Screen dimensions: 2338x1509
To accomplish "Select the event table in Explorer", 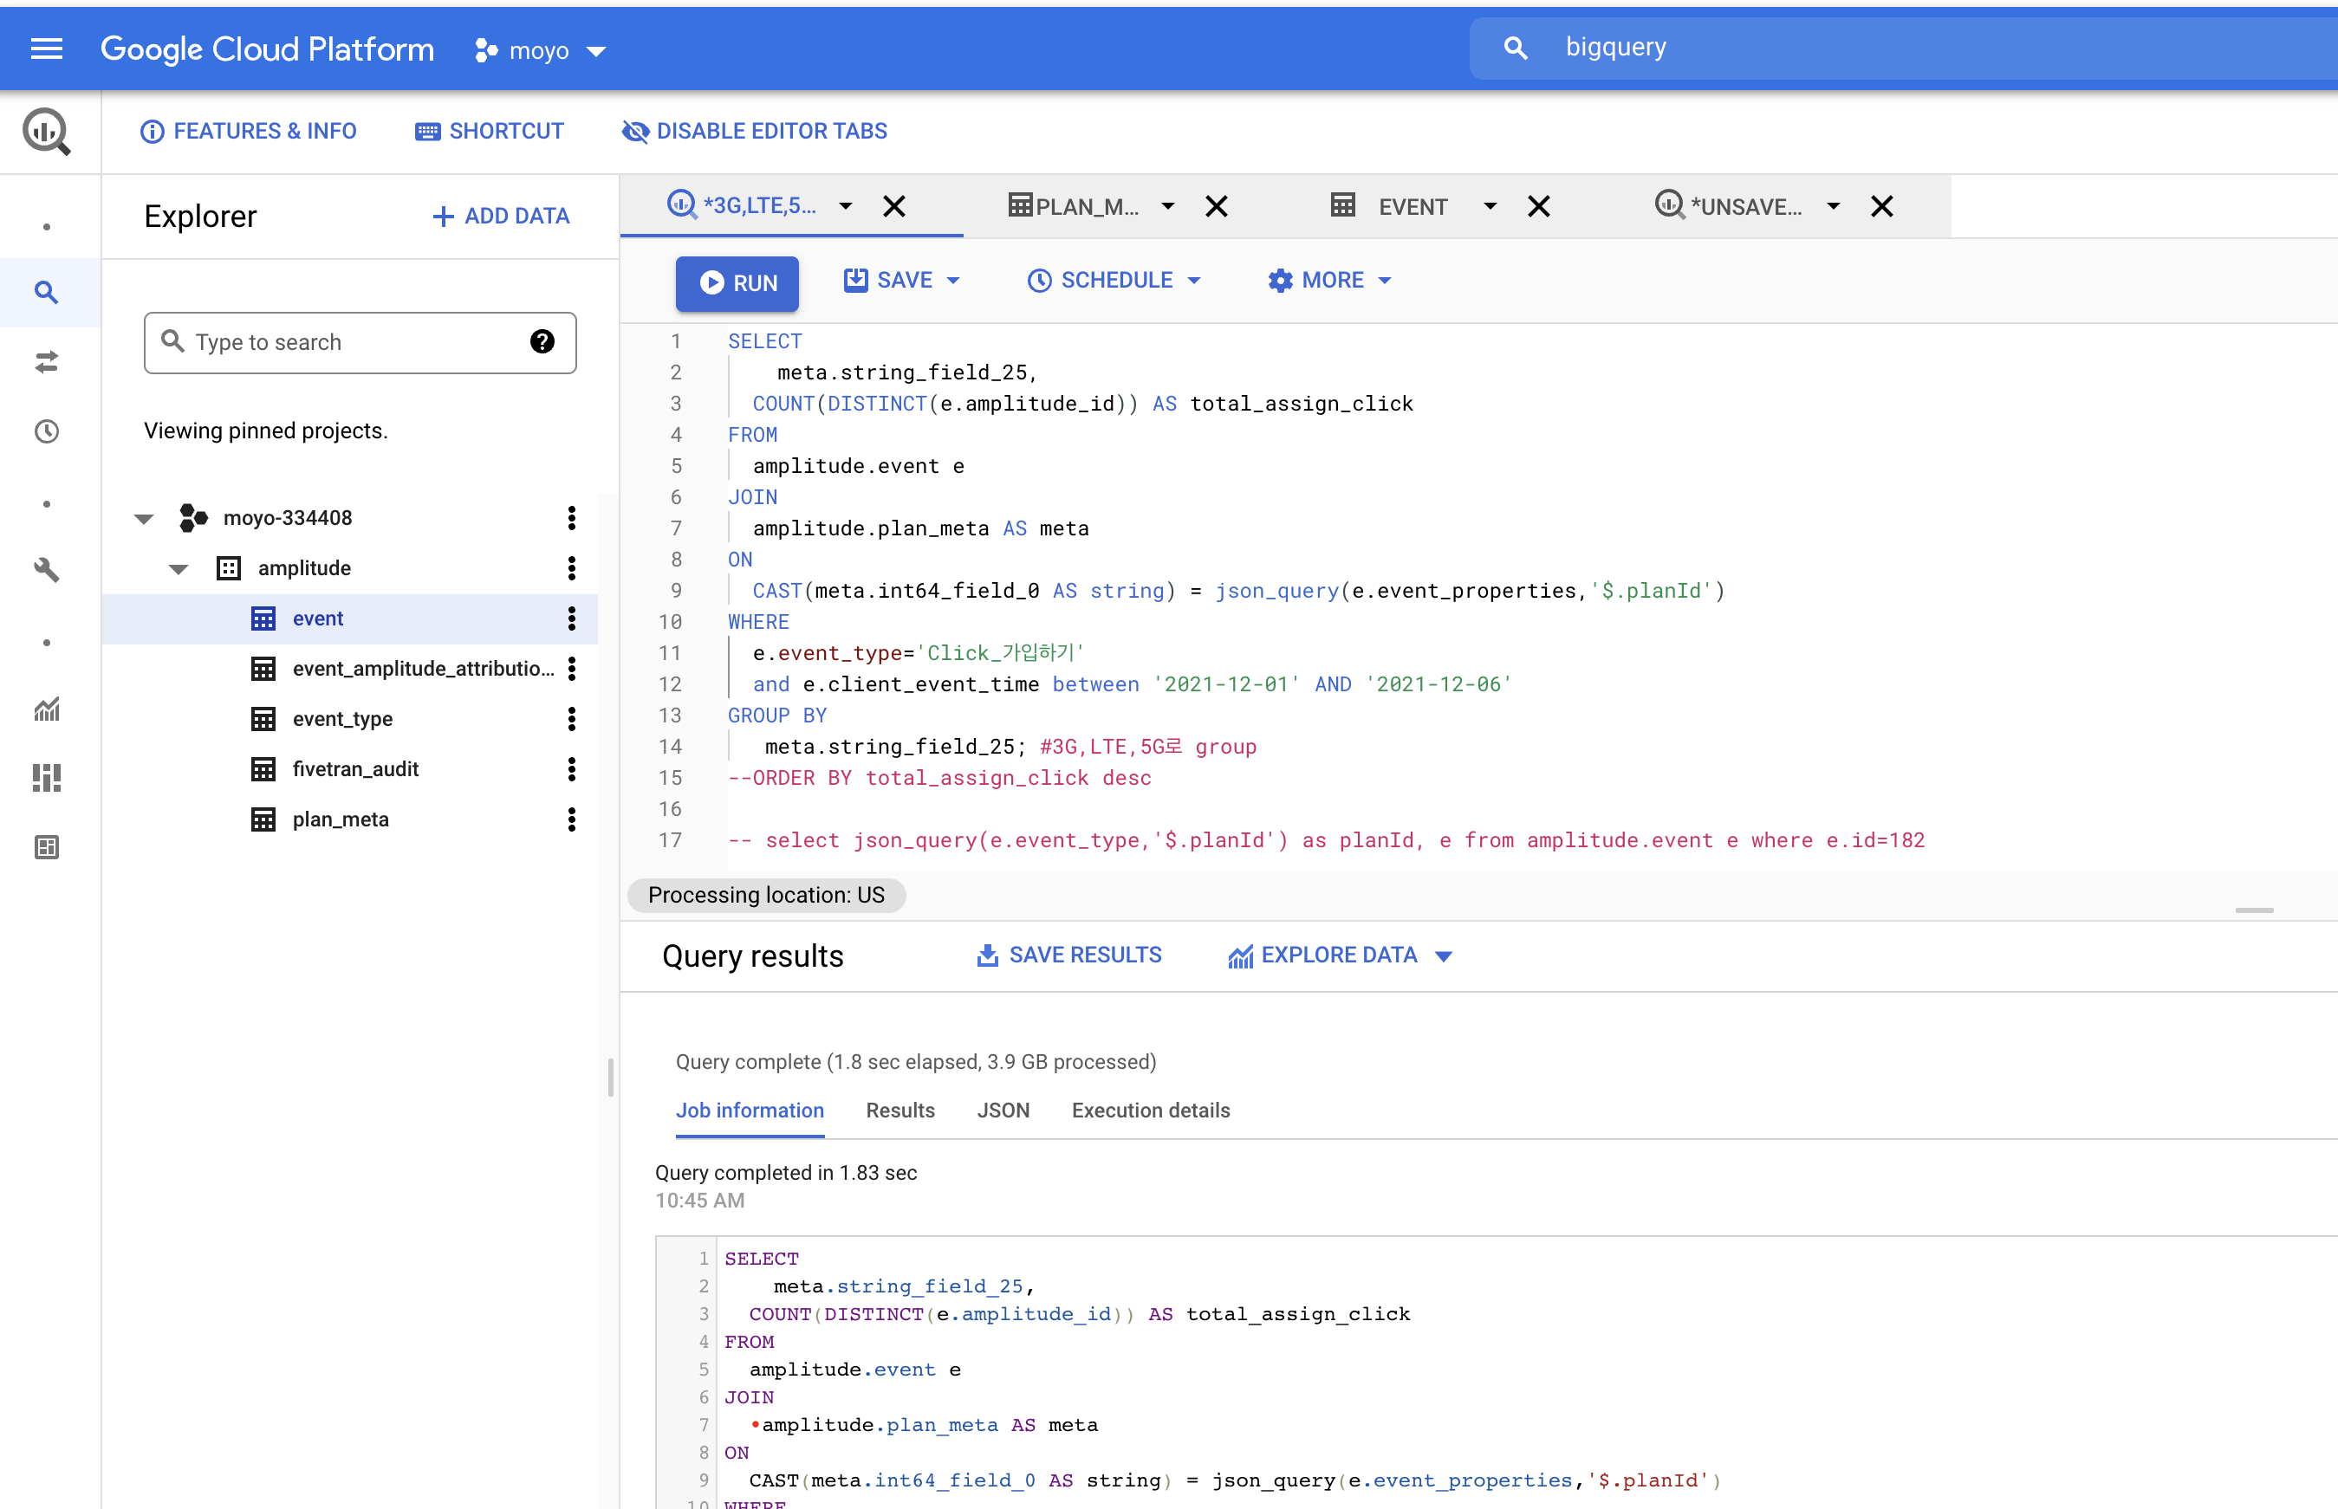I will 350,618.
